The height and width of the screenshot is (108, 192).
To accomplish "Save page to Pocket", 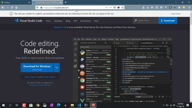I will click(x=115, y=7).
